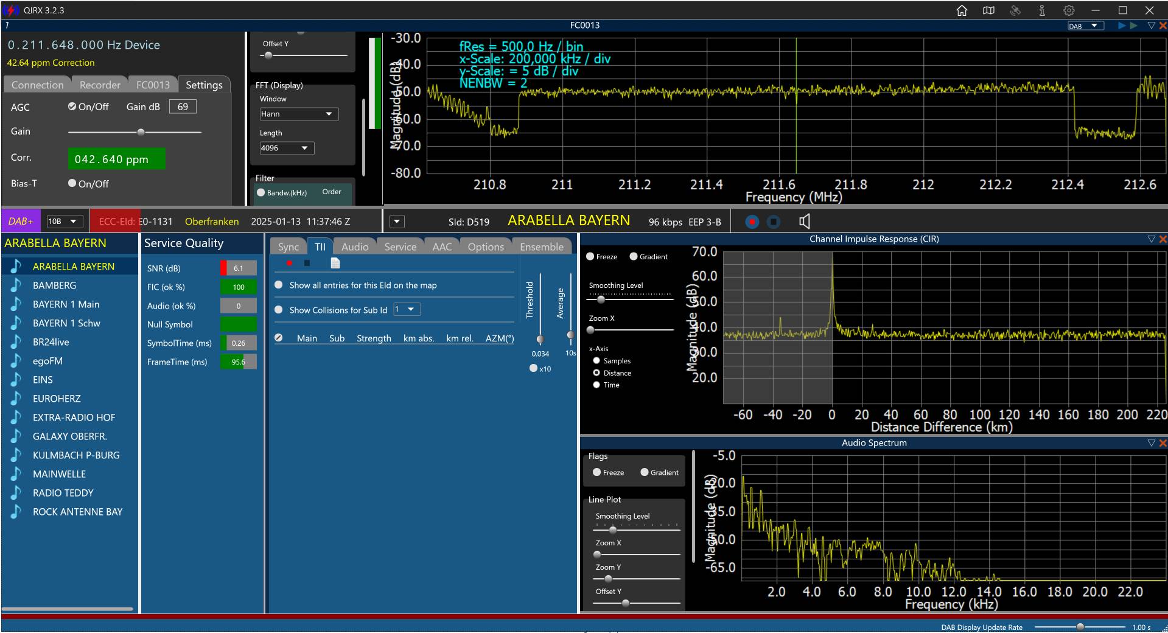Open the map icon in title bar
The width and height of the screenshot is (1168, 633).
(x=988, y=10)
